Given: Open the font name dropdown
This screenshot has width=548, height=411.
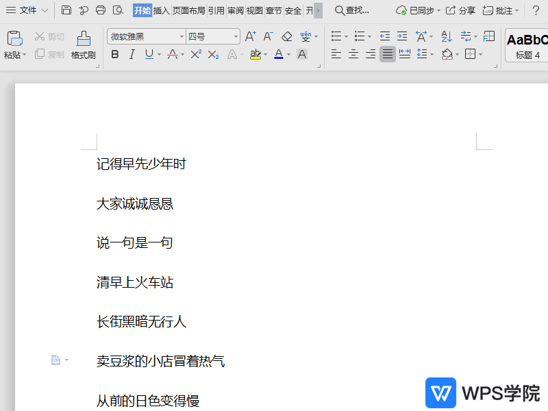Looking at the screenshot, I should 182,36.
